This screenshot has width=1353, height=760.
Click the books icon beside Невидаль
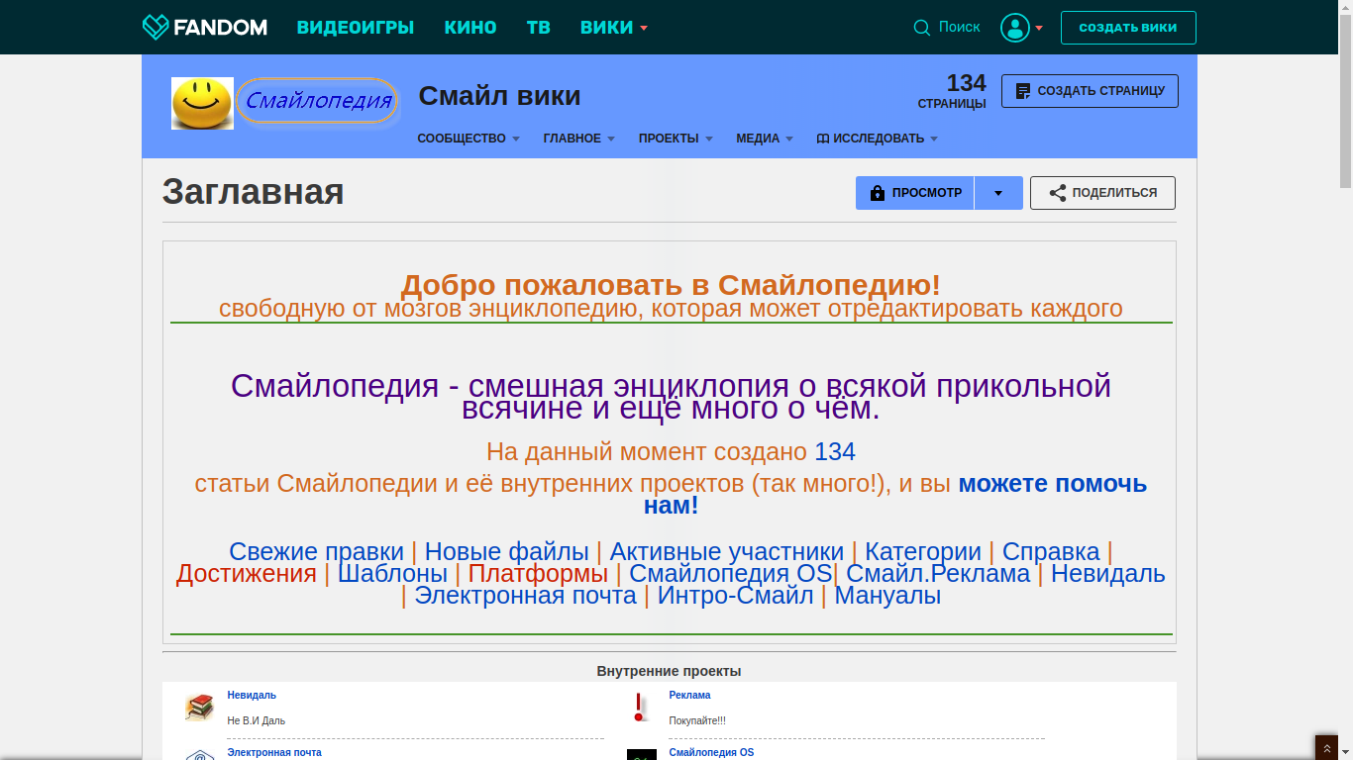(x=200, y=707)
